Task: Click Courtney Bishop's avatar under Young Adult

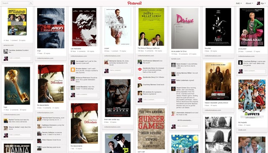Action: tap(240, 62)
